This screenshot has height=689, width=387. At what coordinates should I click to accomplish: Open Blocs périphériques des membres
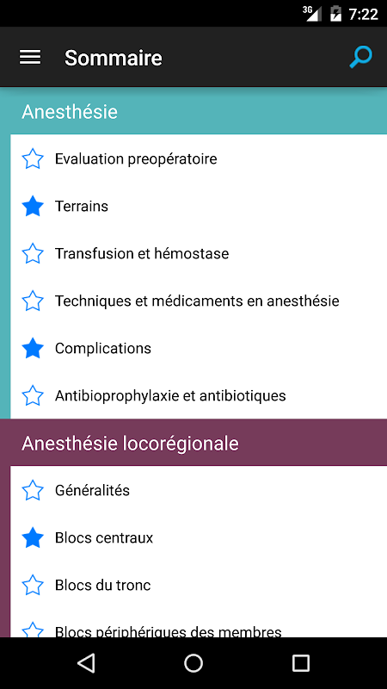click(199, 628)
